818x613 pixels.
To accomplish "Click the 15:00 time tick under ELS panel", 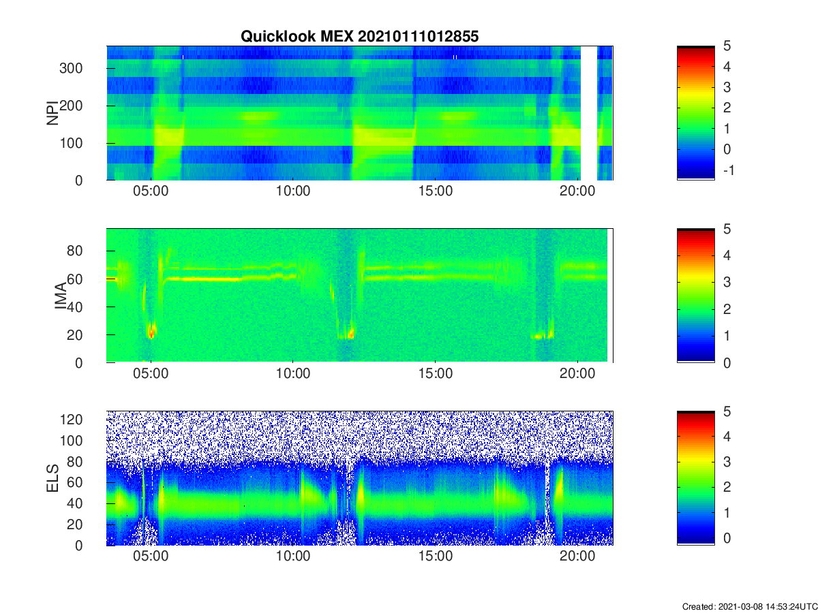I will (x=436, y=556).
